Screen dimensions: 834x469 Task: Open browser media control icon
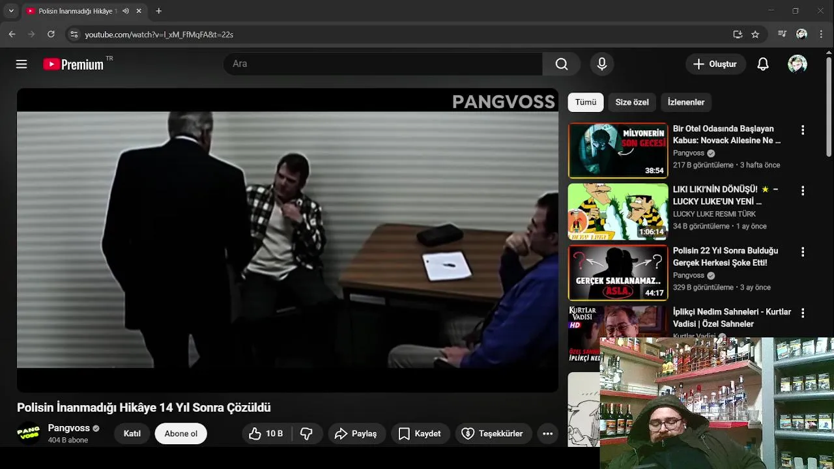pyautogui.click(x=782, y=34)
